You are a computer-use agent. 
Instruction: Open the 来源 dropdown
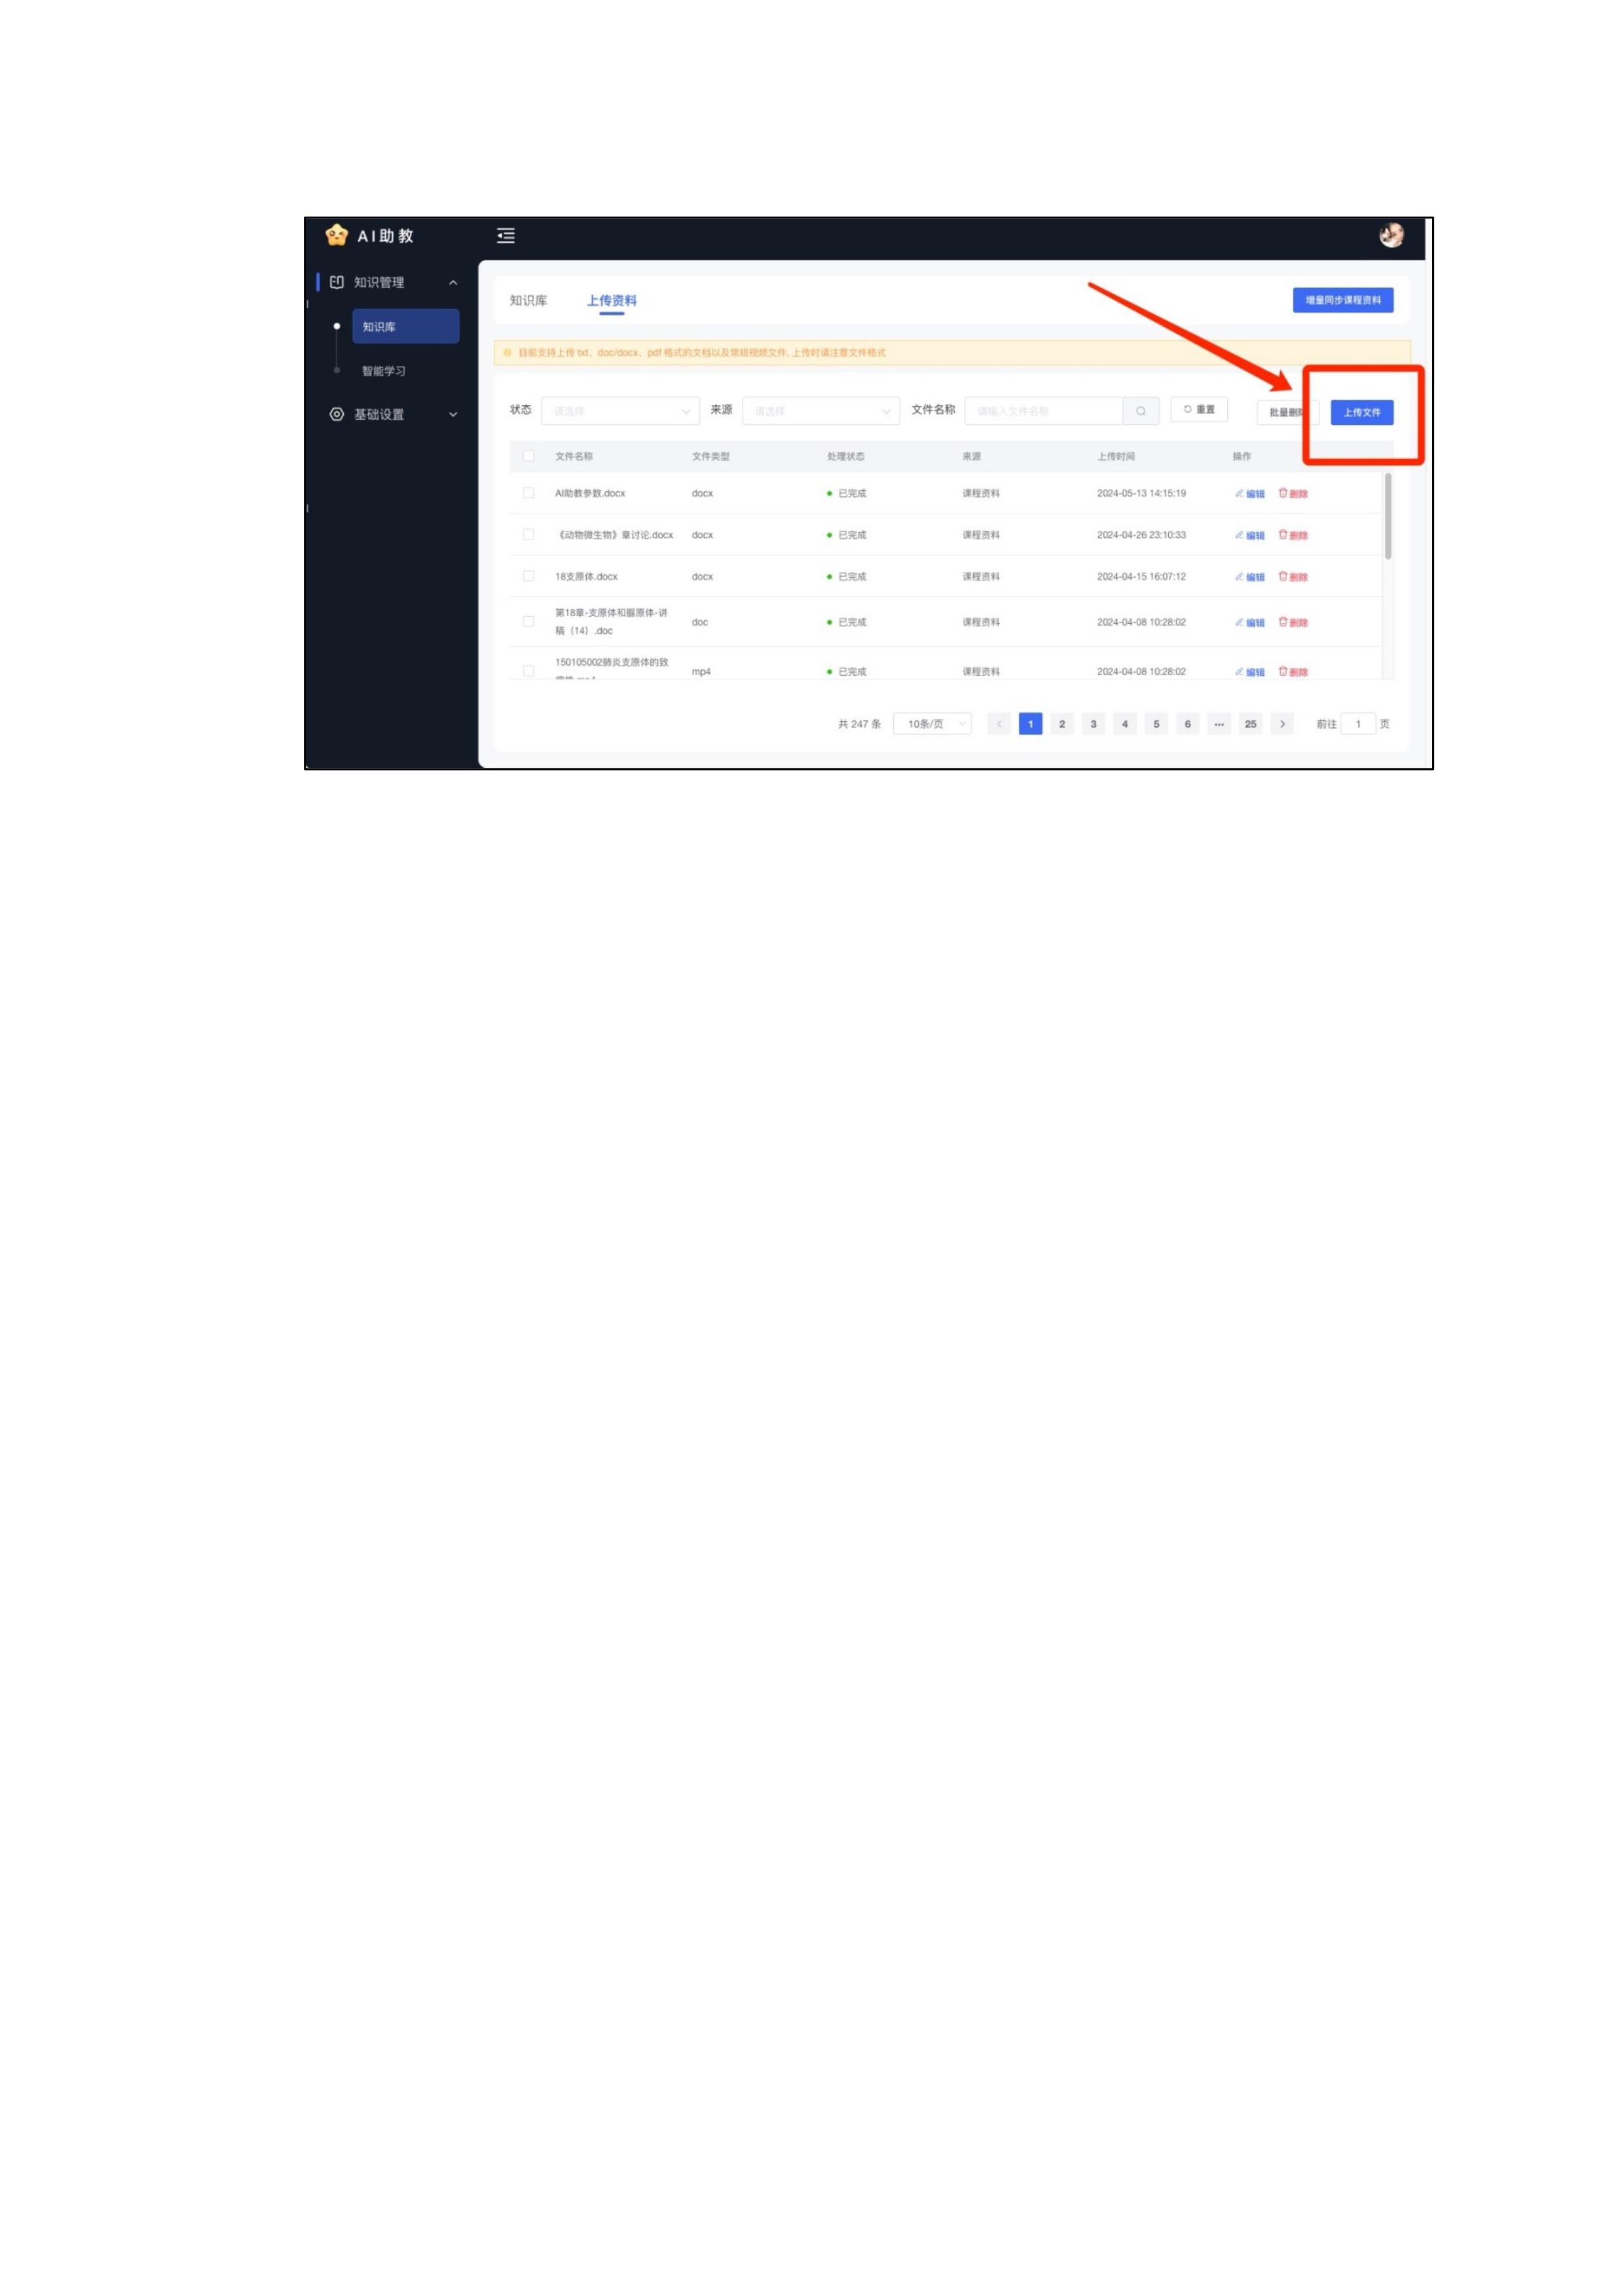821,411
